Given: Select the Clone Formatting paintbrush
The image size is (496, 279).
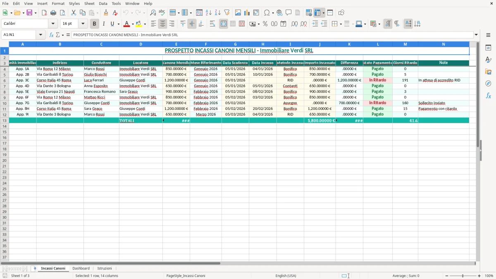Looking at the screenshot, I should [106, 13].
